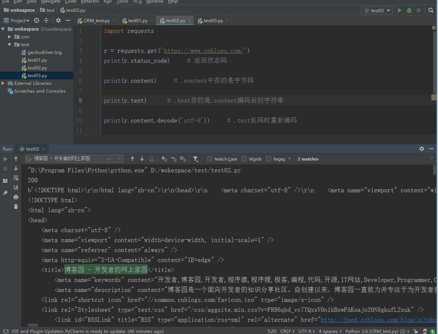Toggle scroll to end of console
This screenshot has height=334, width=438.
16,187
